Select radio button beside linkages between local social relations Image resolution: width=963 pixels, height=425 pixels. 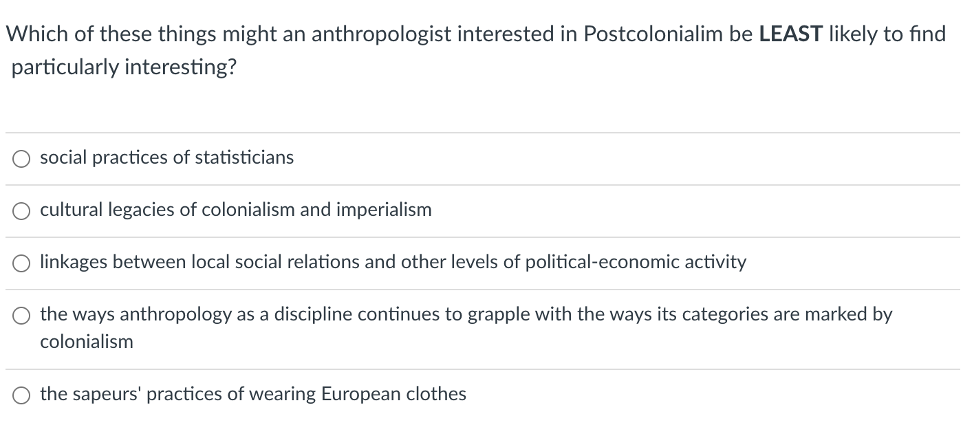point(21,263)
